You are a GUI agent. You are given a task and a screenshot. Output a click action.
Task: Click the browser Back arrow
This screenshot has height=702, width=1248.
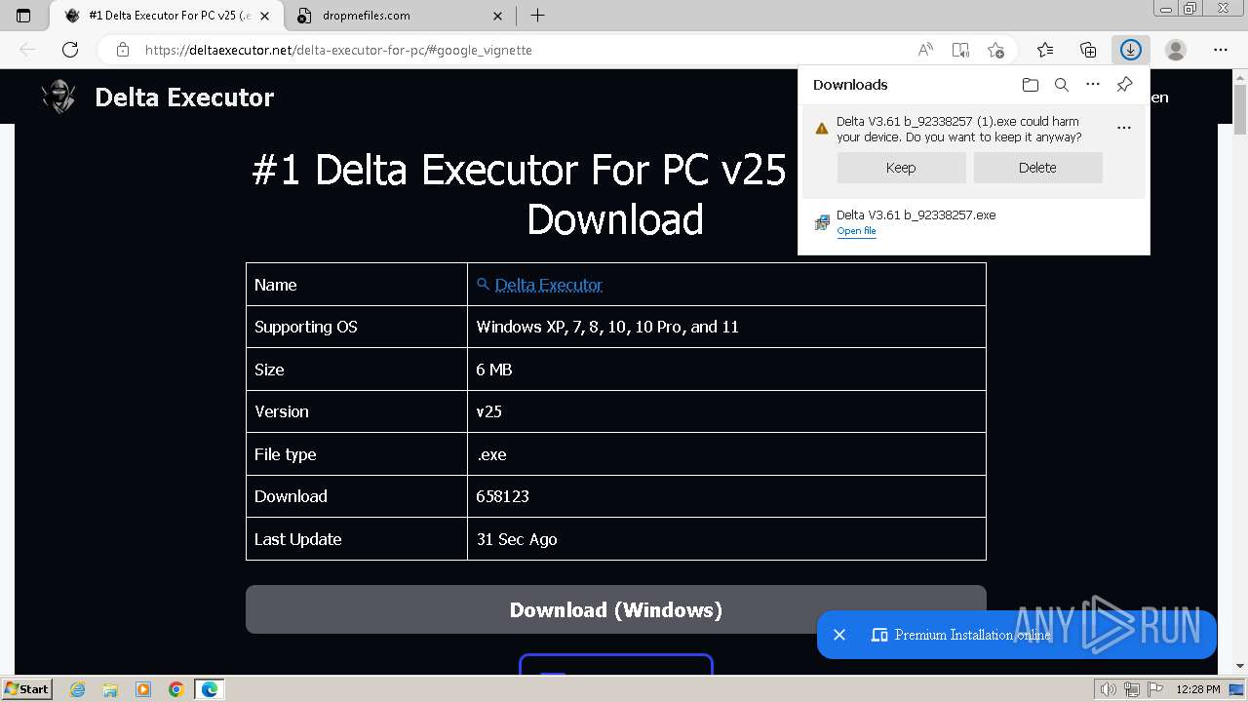click(27, 50)
